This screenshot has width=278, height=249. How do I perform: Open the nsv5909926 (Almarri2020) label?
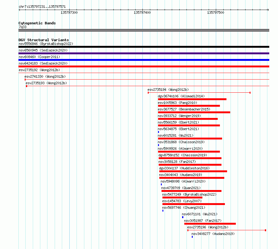point(180,149)
